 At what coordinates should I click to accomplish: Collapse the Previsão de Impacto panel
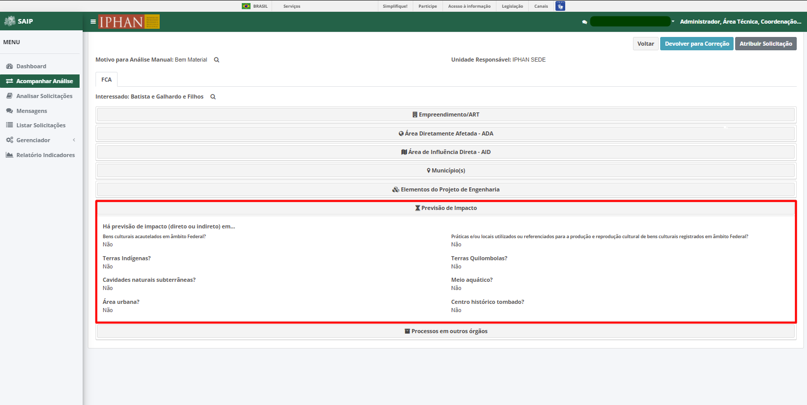pyautogui.click(x=446, y=208)
